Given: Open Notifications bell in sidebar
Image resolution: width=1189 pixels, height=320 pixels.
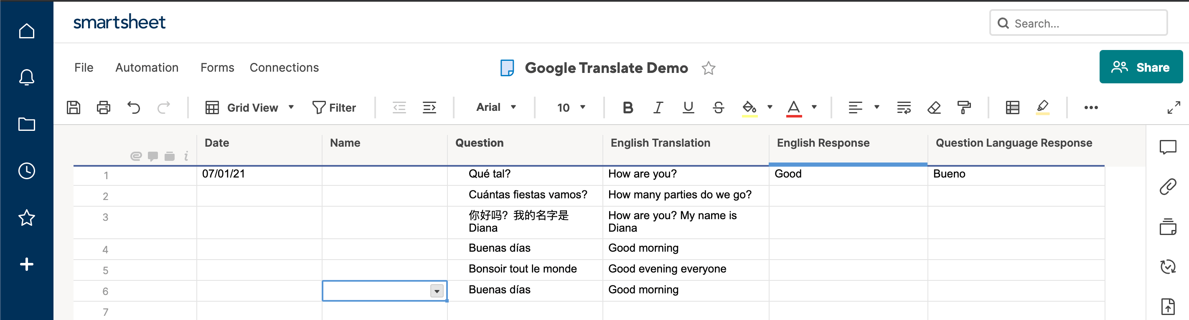Looking at the screenshot, I should click(x=26, y=77).
